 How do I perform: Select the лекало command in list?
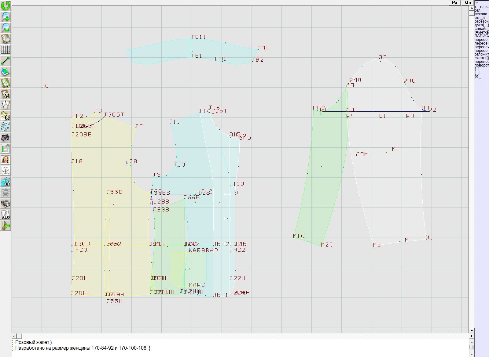pos(481,14)
